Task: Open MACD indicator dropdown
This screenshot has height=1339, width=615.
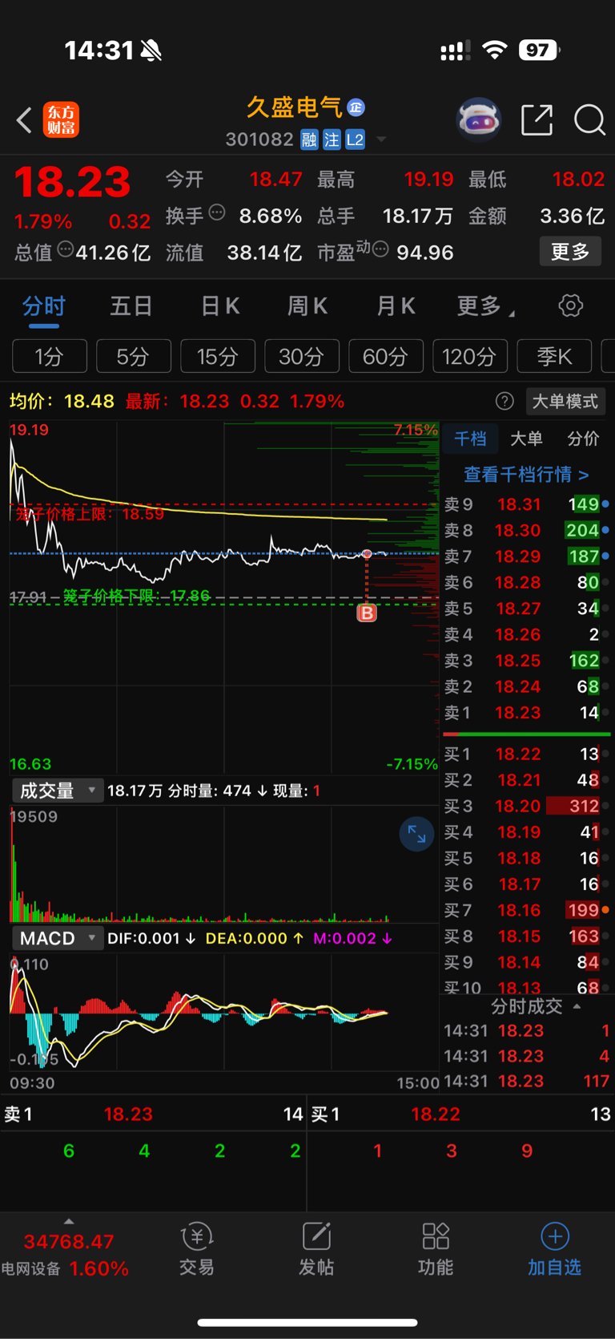Action: click(x=58, y=938)
